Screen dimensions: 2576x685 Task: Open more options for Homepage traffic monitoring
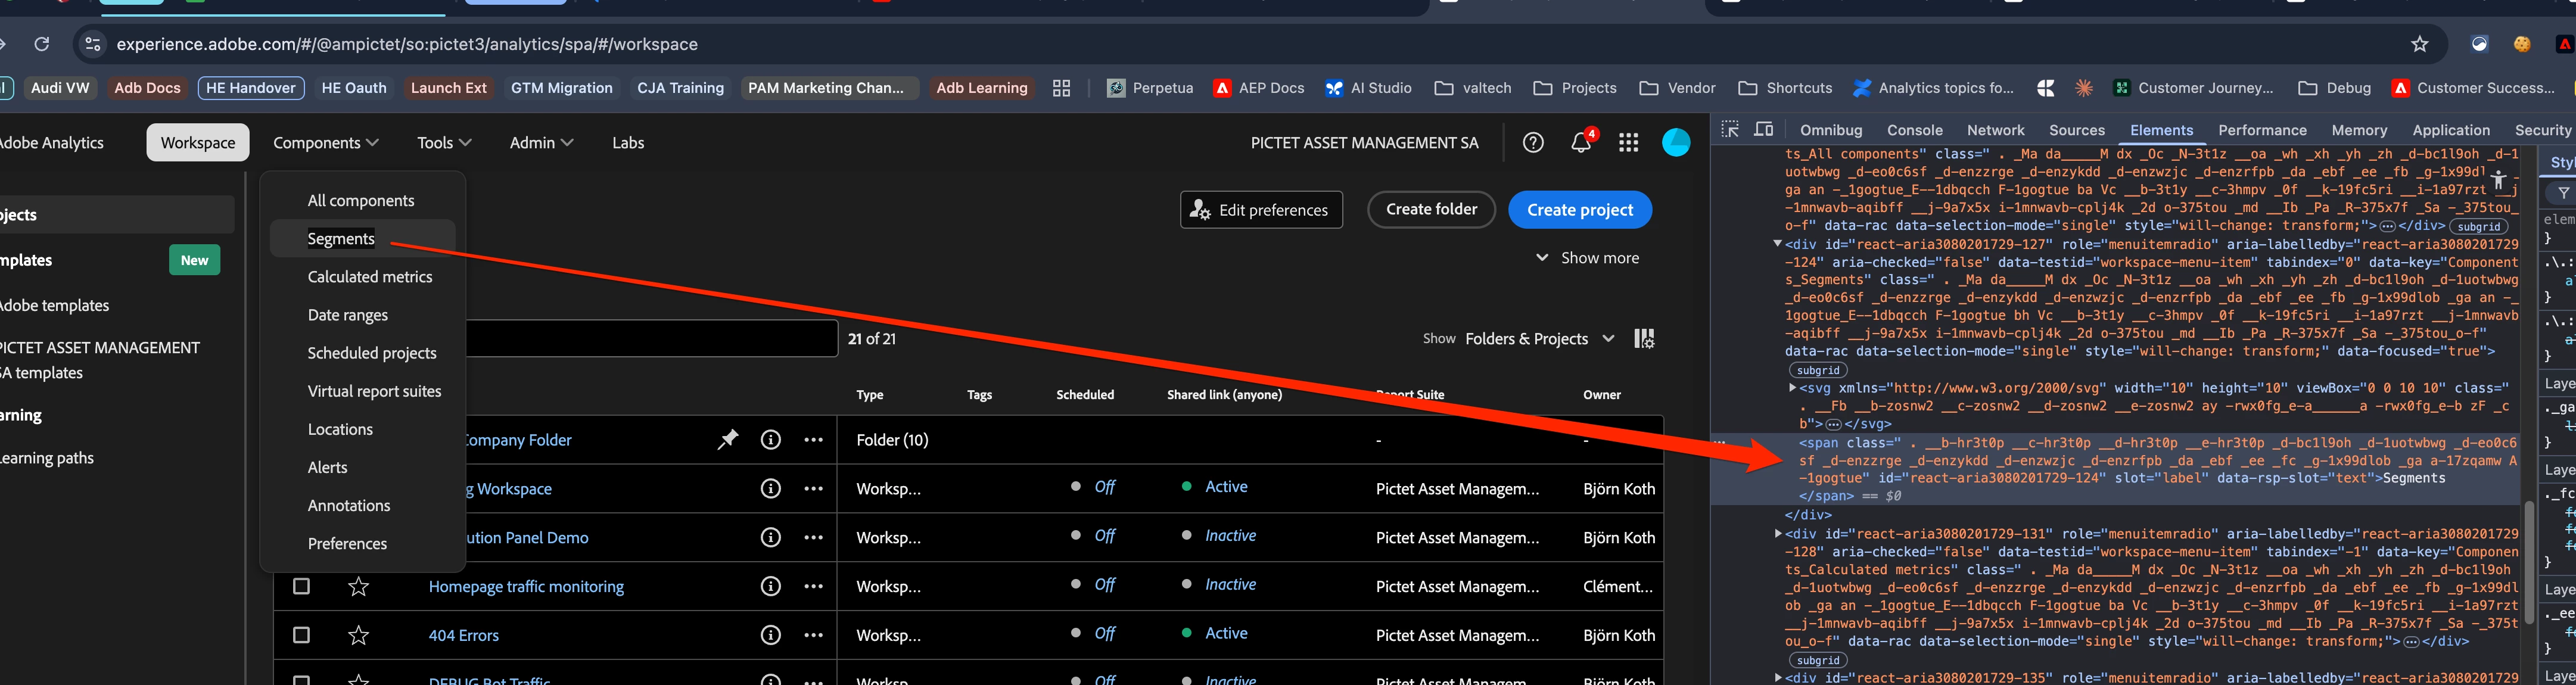(x=813, y=587)
